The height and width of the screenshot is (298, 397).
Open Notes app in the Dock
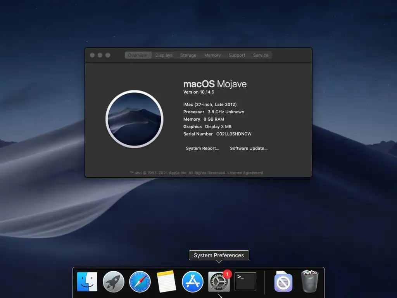(166, 282)
